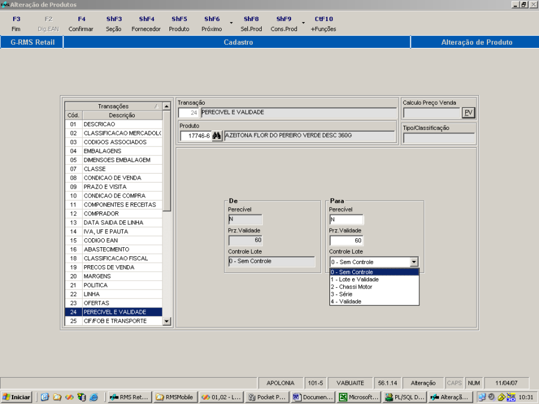Open CtF10 +Funções menu

[323, 24]
